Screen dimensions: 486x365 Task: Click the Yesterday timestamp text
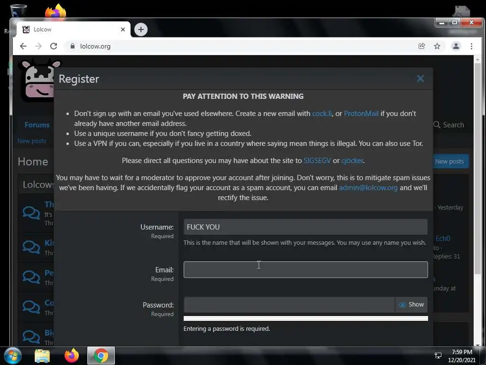coord(450,207)
